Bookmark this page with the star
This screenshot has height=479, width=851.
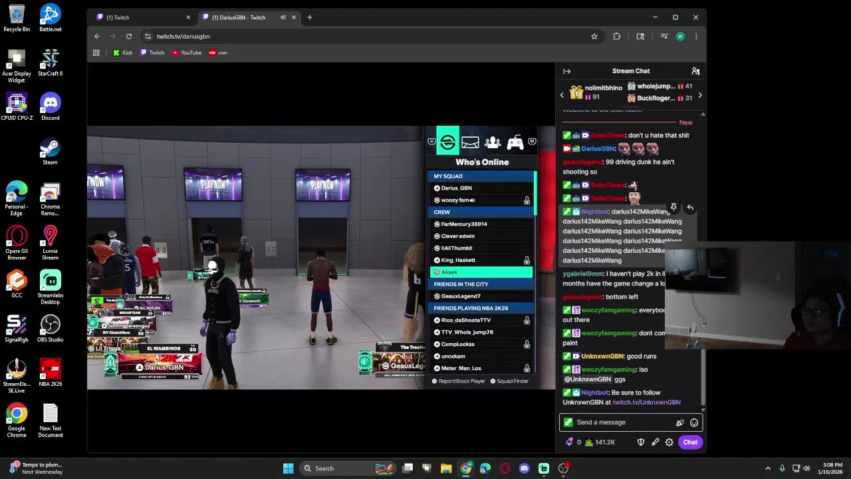pos(594,37)
